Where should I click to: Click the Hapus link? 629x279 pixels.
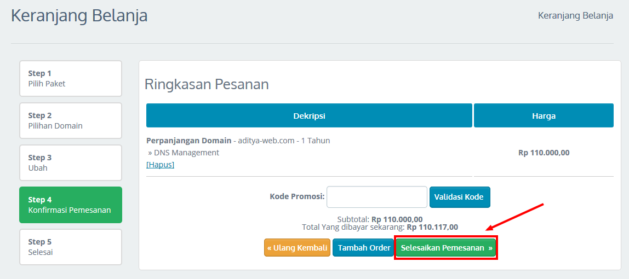pos(160,165)
